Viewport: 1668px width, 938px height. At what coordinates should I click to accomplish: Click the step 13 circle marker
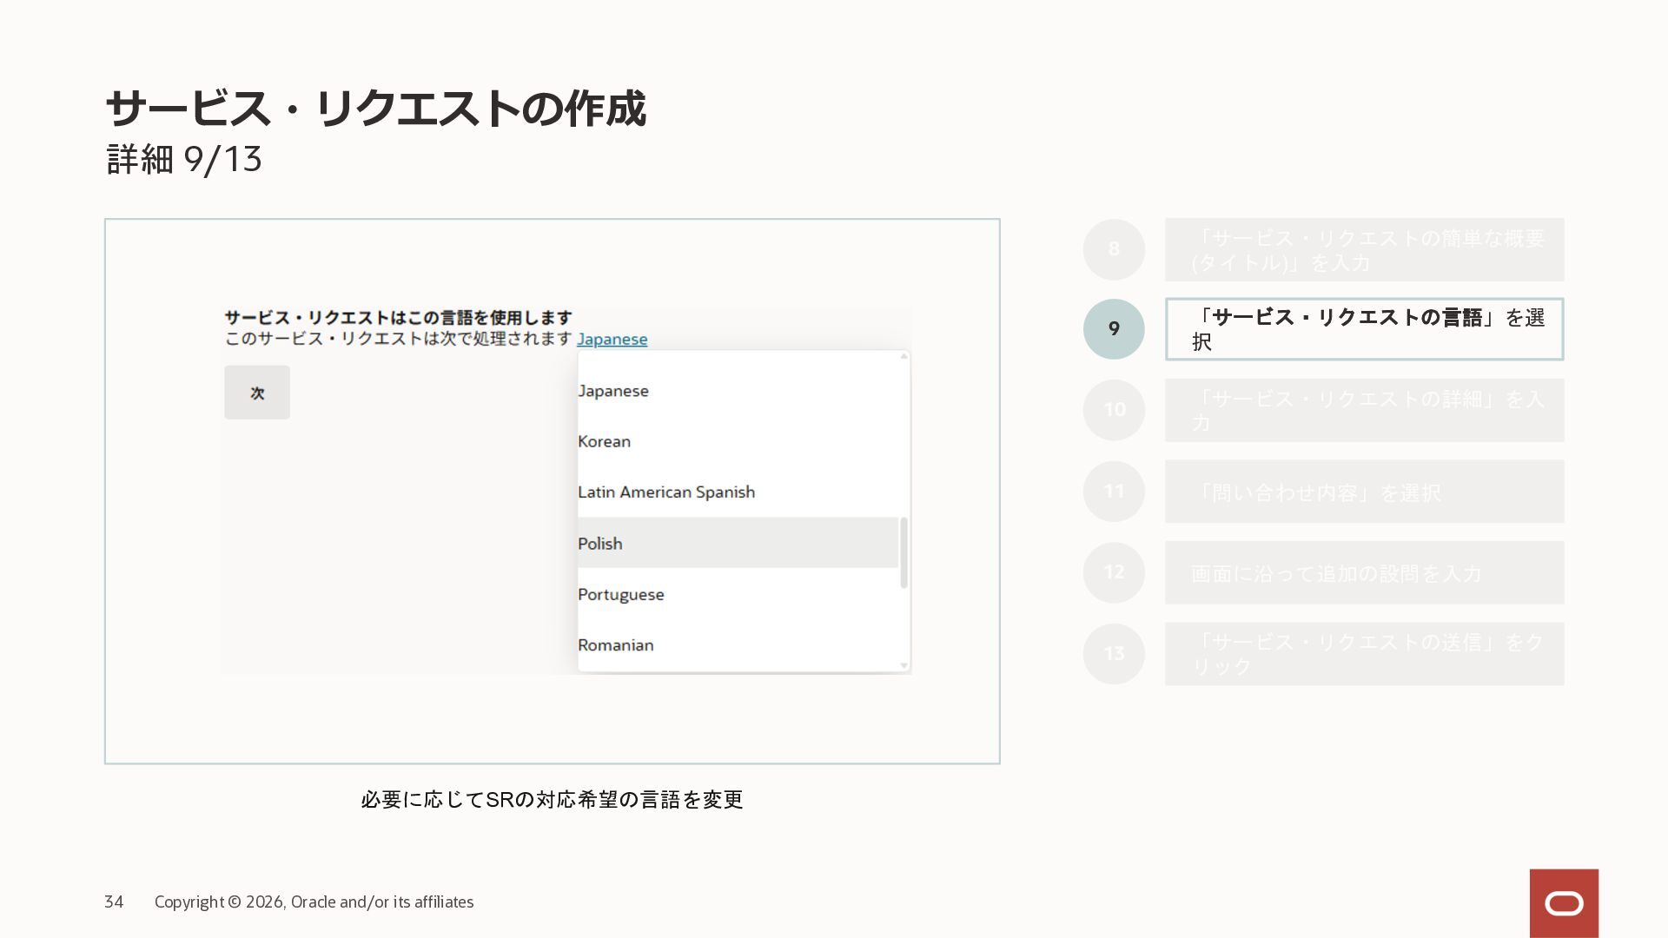(x=1114, y=654)
